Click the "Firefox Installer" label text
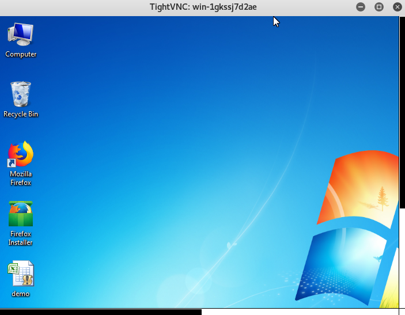Screen dimensions: 405x315 pyautogui.click(x=21, y=238)
